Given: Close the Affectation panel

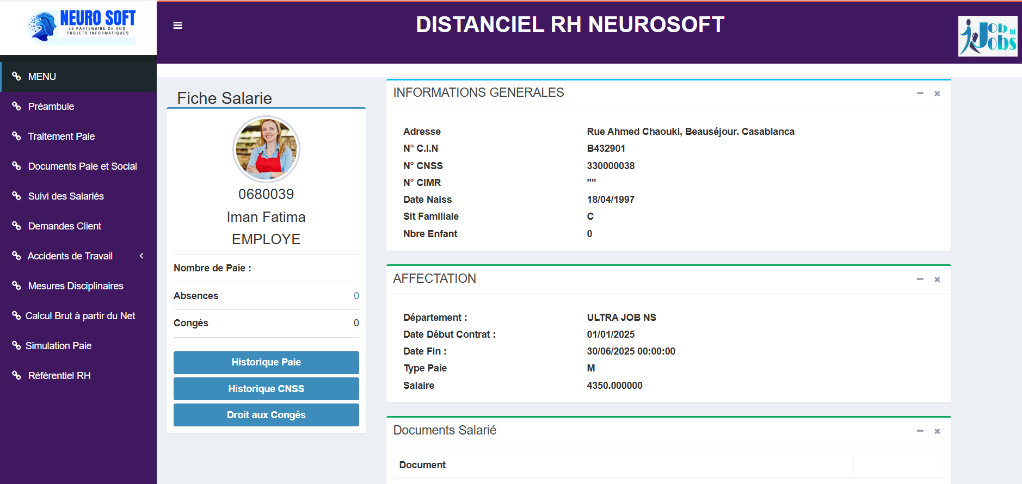Looking at the screenshot, I should tap(937, 280).
